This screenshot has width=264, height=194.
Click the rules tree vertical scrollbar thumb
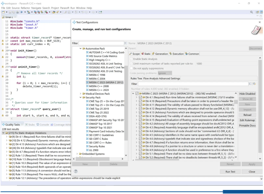click(236, 102)
